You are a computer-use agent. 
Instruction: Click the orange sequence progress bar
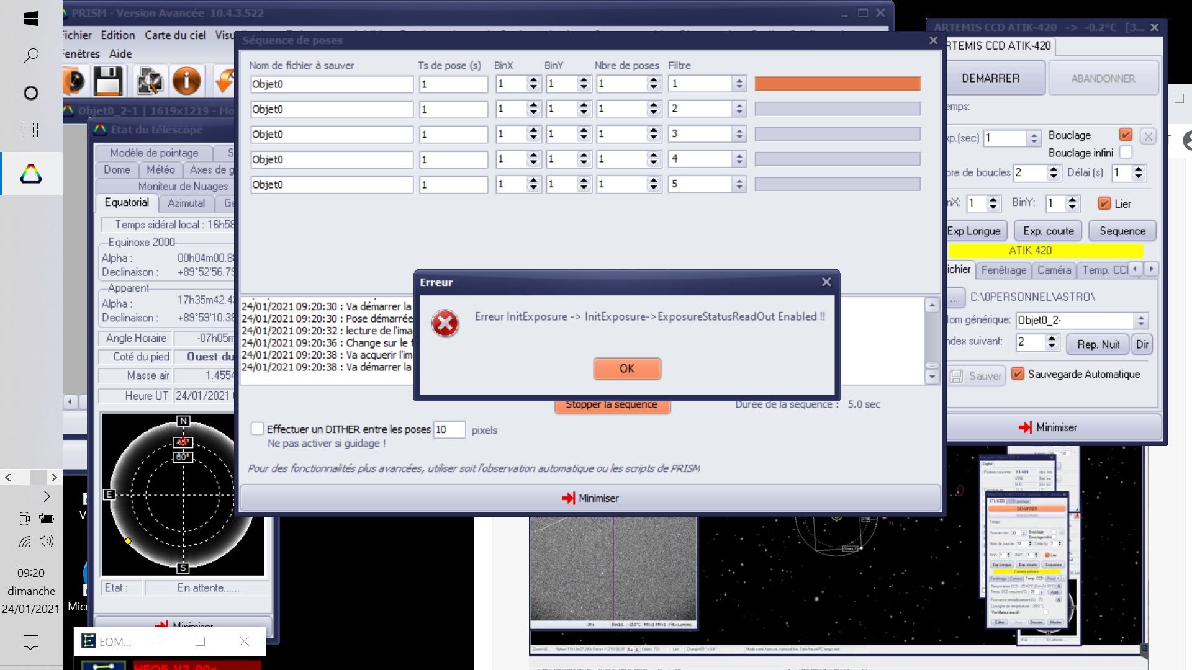tap(837, 84)
